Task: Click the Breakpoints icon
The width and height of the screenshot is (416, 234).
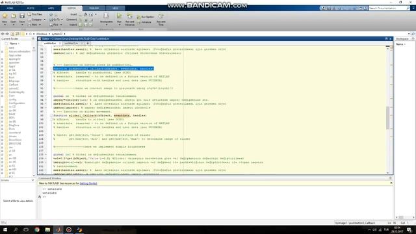Action: (106, 16)
